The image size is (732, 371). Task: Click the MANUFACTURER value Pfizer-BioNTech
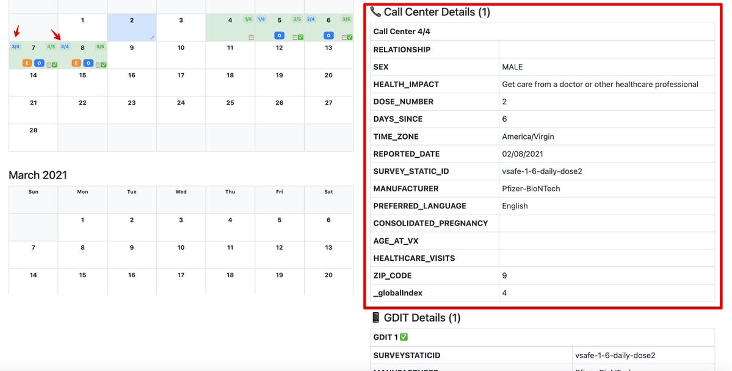pyautogui.click(x=531, y=188)
